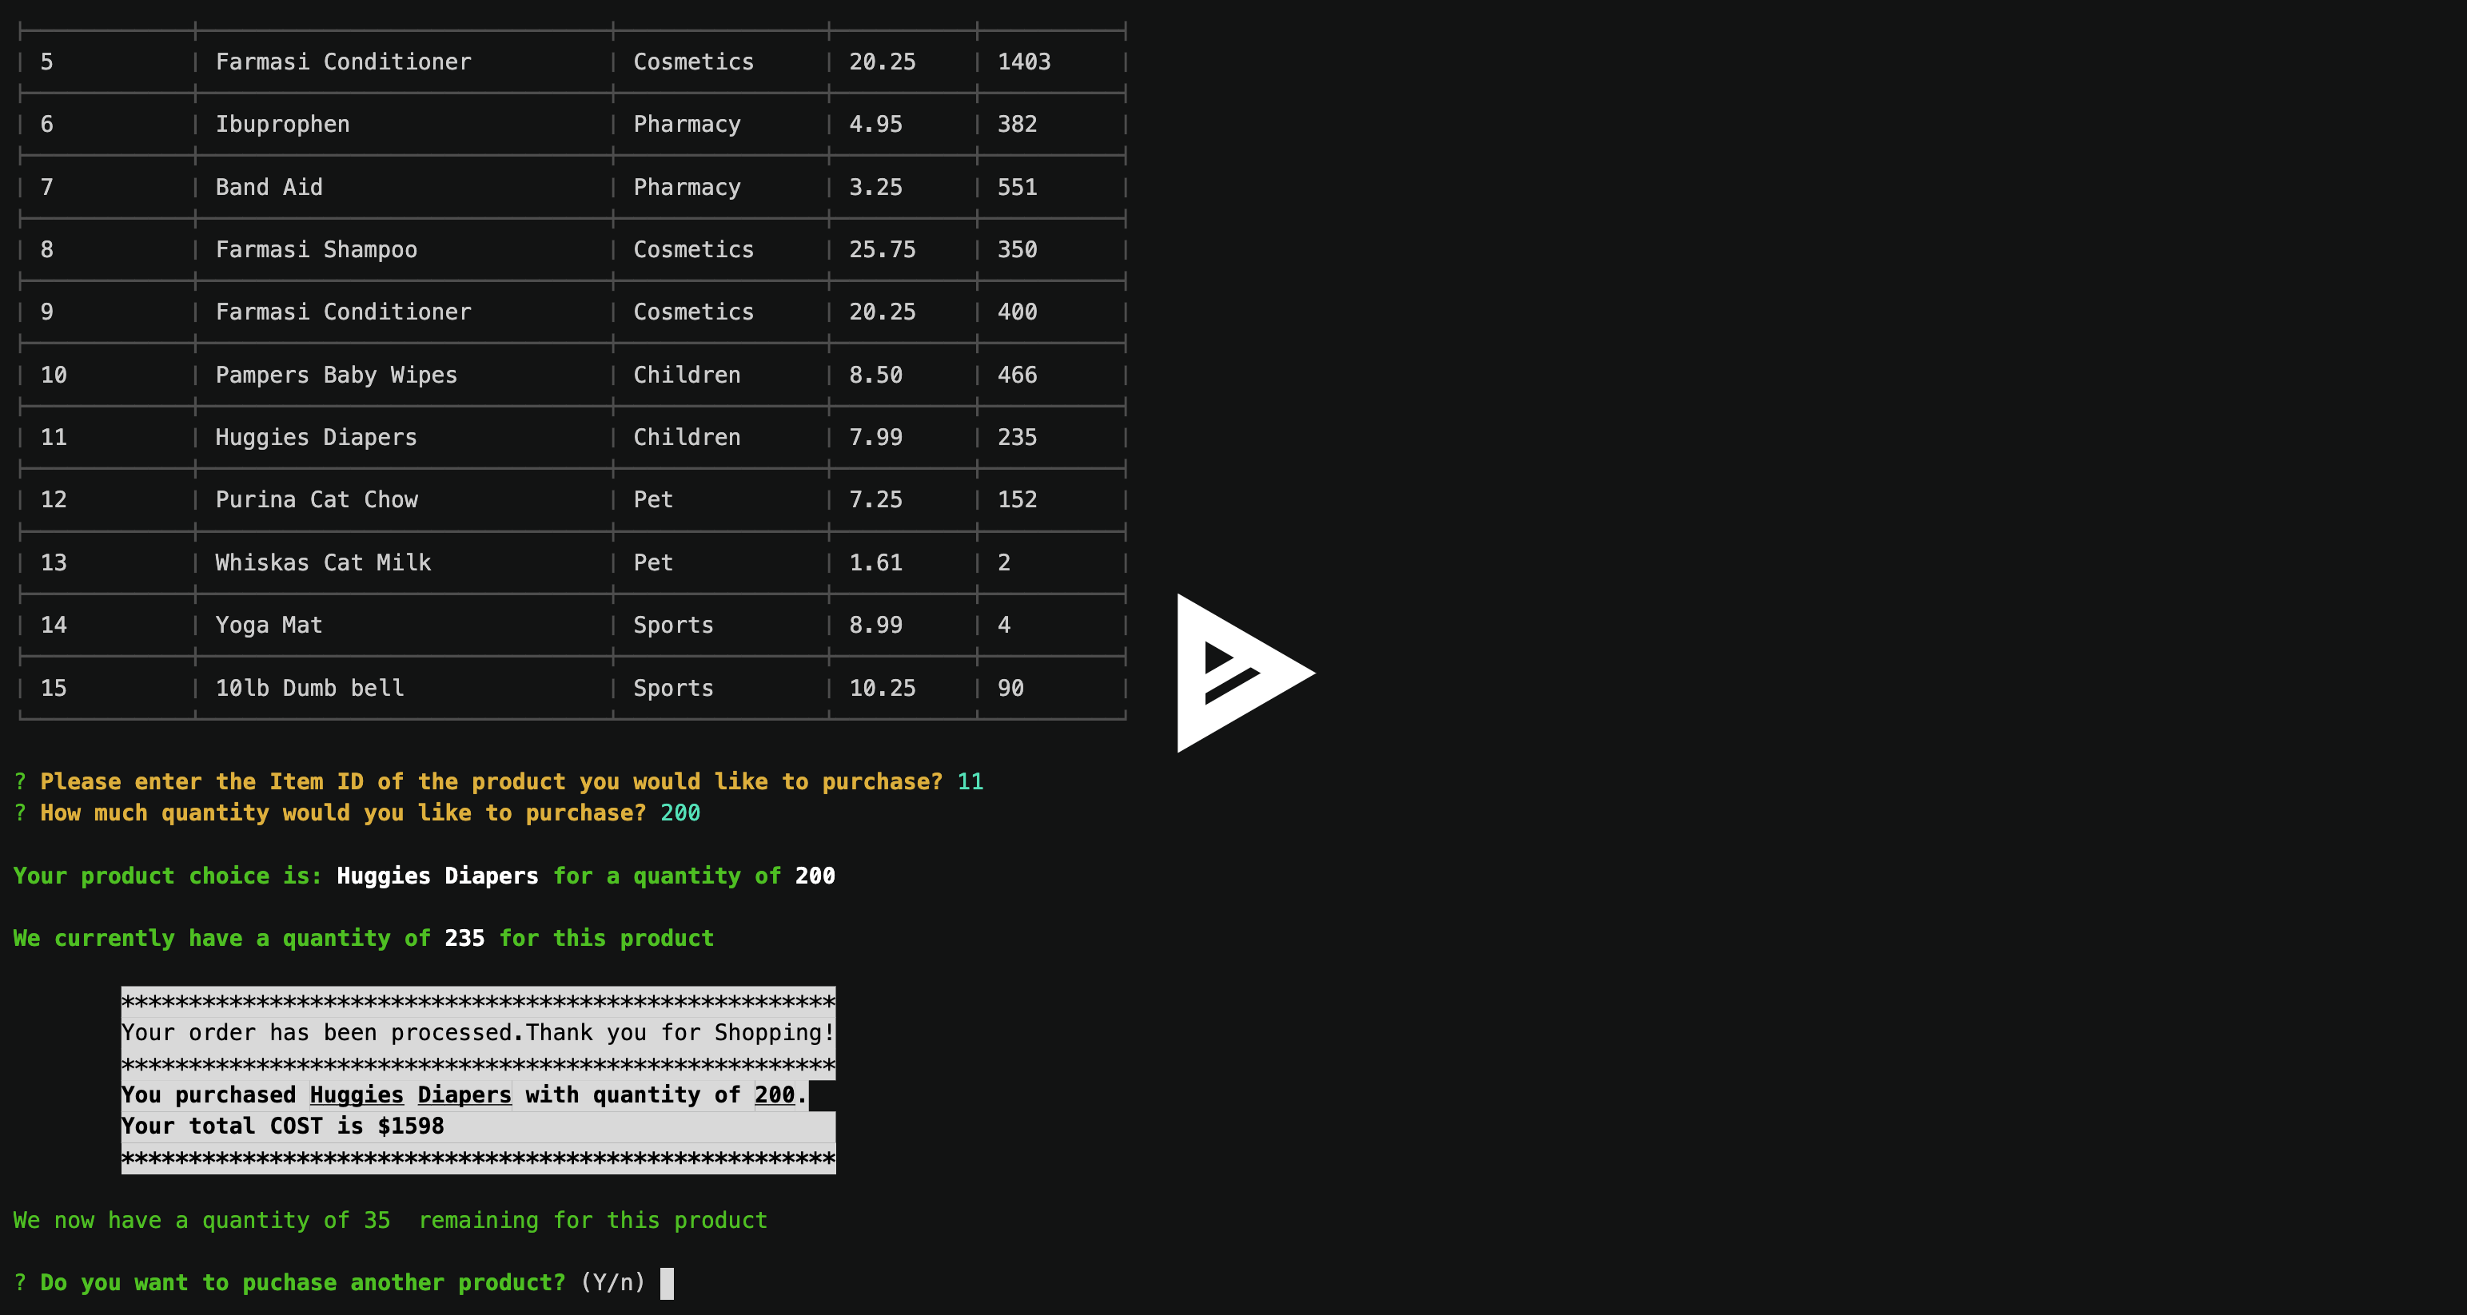Click 'Pampers Baby Wipes' product name
2467x1315 pixels.
336,375
